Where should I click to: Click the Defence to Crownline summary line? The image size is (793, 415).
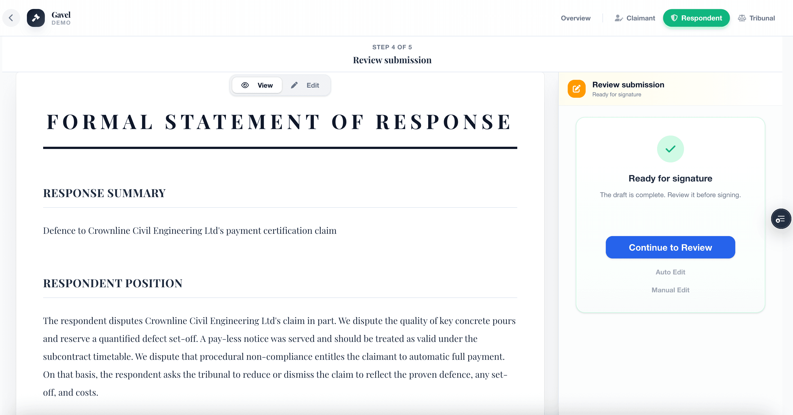click(x=190, y=231)
